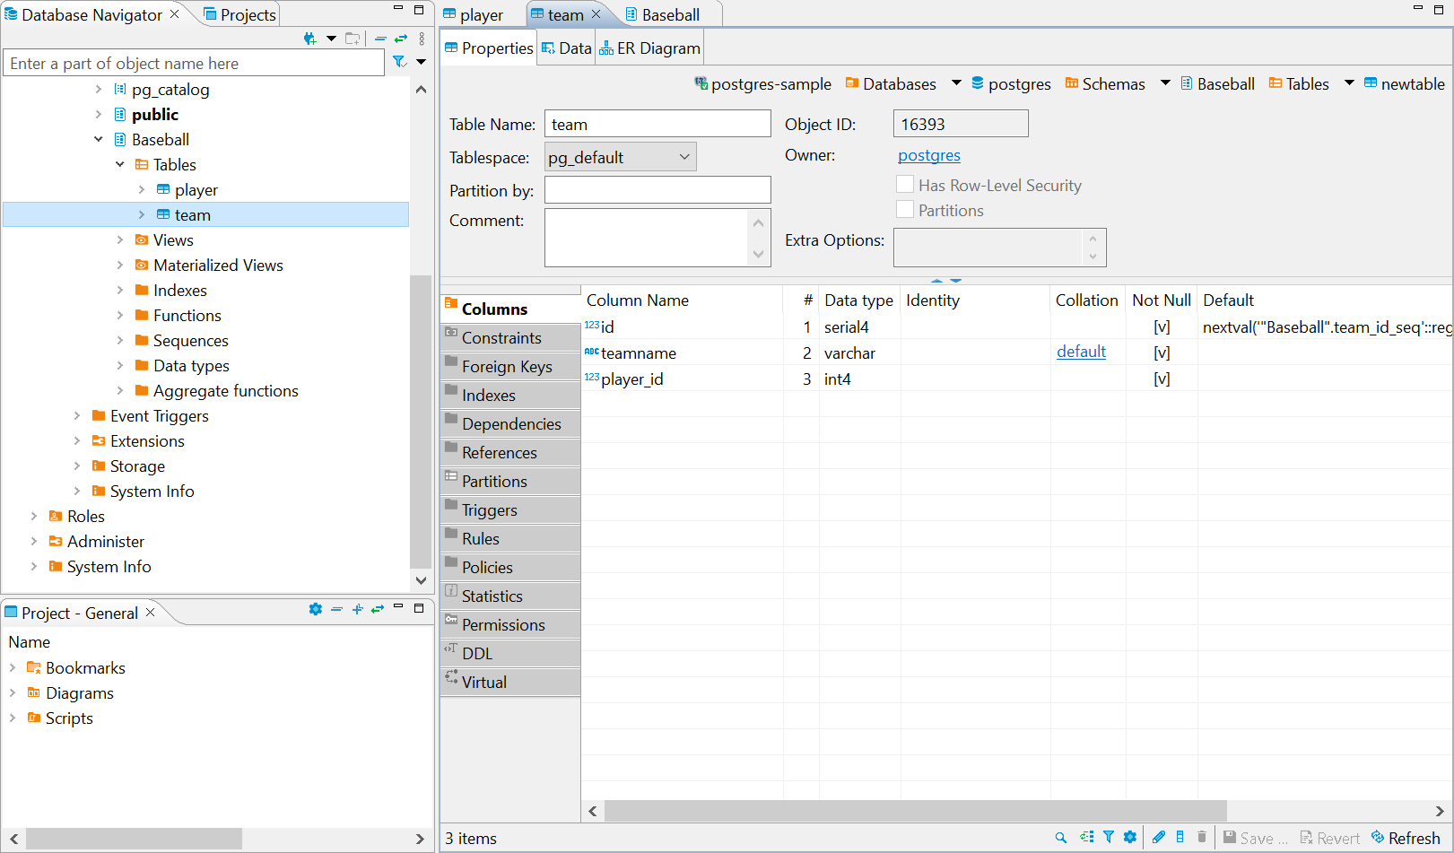The image size is (1454, 853).
Task: Collapse the Baseball schema node
Action: click(x=99, y=139)
